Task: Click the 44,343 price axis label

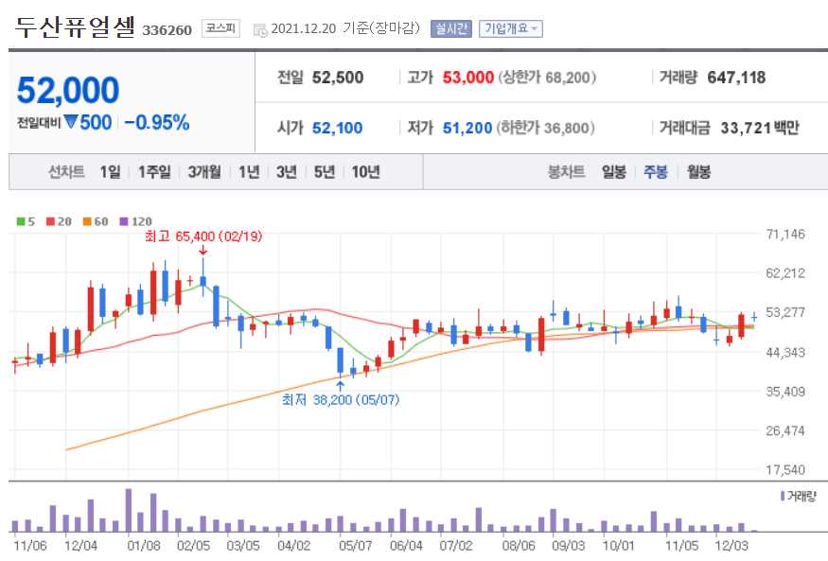Action: 785,353
